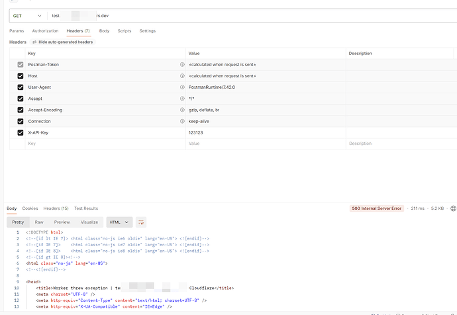
Task: Click the empty Key input in new row
Action: 105,144
